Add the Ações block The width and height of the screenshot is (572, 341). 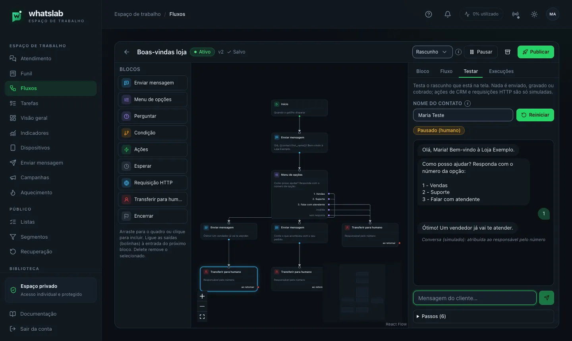[153, 149]
